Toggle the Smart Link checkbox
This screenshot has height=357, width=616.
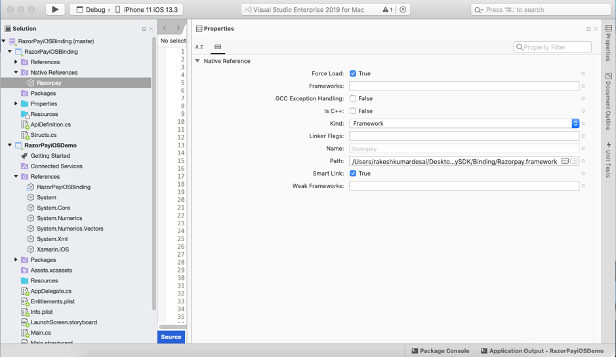(353, 174)
